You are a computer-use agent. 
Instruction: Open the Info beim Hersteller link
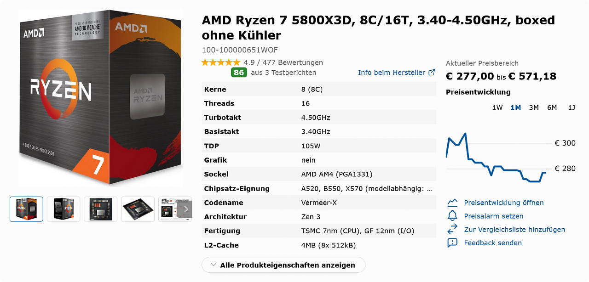coord(392,73)
